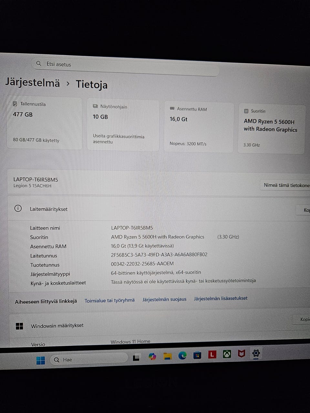Launch the Xbox app from the taskbar
Screen dimensions: 310x413
point(227,354)
